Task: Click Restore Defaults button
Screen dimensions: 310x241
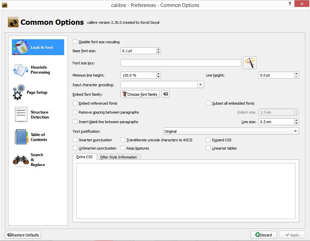Action: point(23,235)
